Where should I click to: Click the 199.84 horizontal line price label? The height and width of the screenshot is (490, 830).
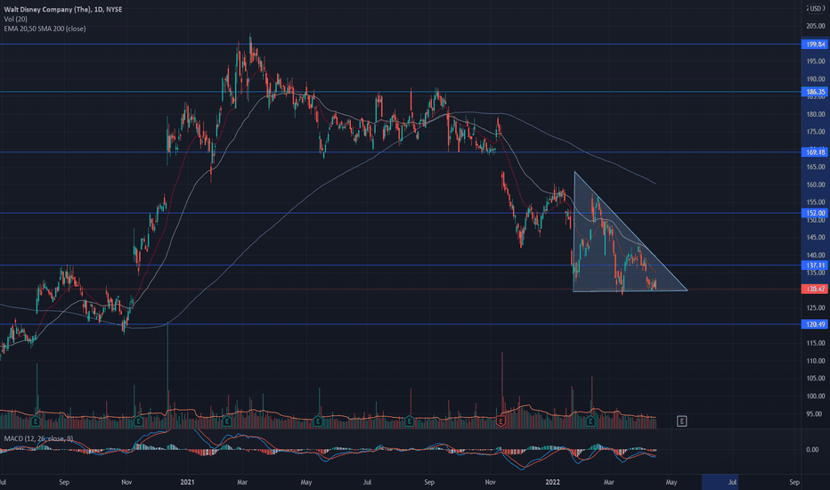(x=815, y=45)
